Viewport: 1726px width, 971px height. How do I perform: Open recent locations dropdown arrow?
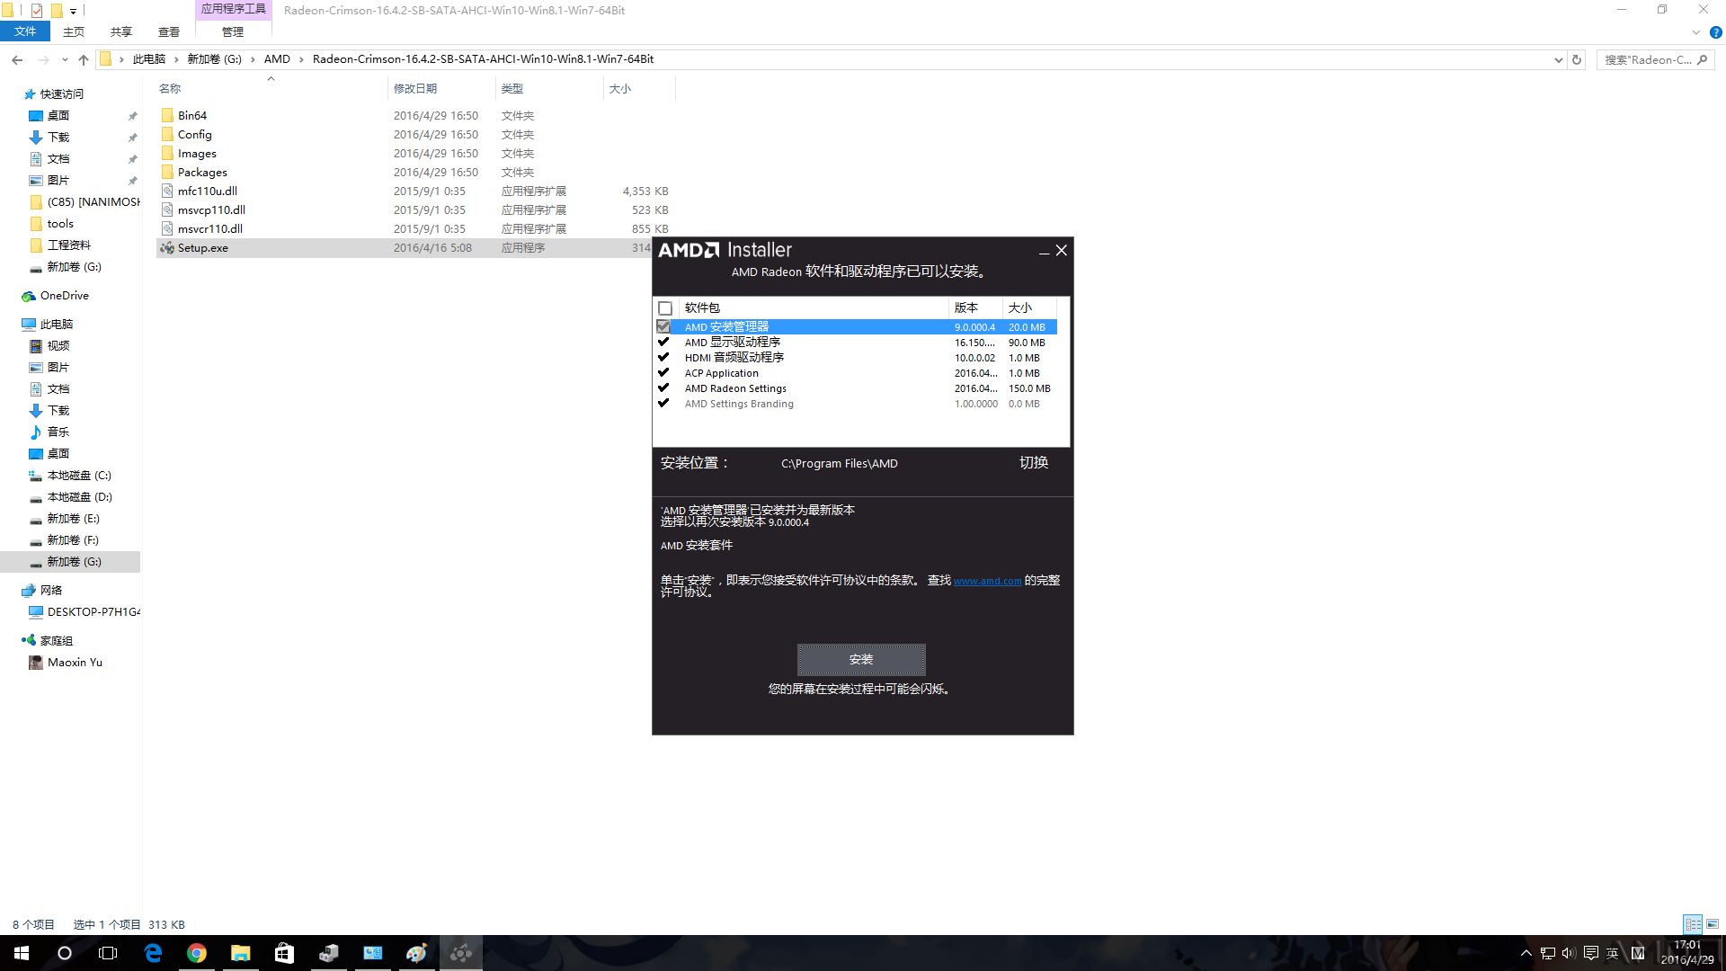(65, 59)
